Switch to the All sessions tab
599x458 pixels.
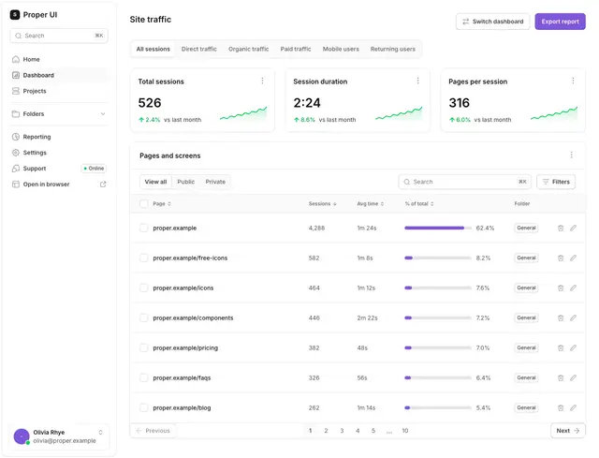tap(153, 49)
